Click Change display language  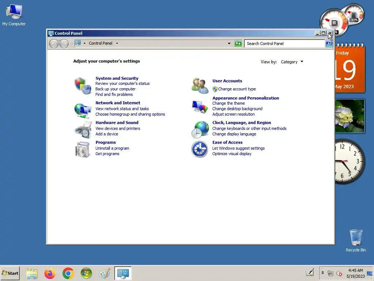coord(234,134)
